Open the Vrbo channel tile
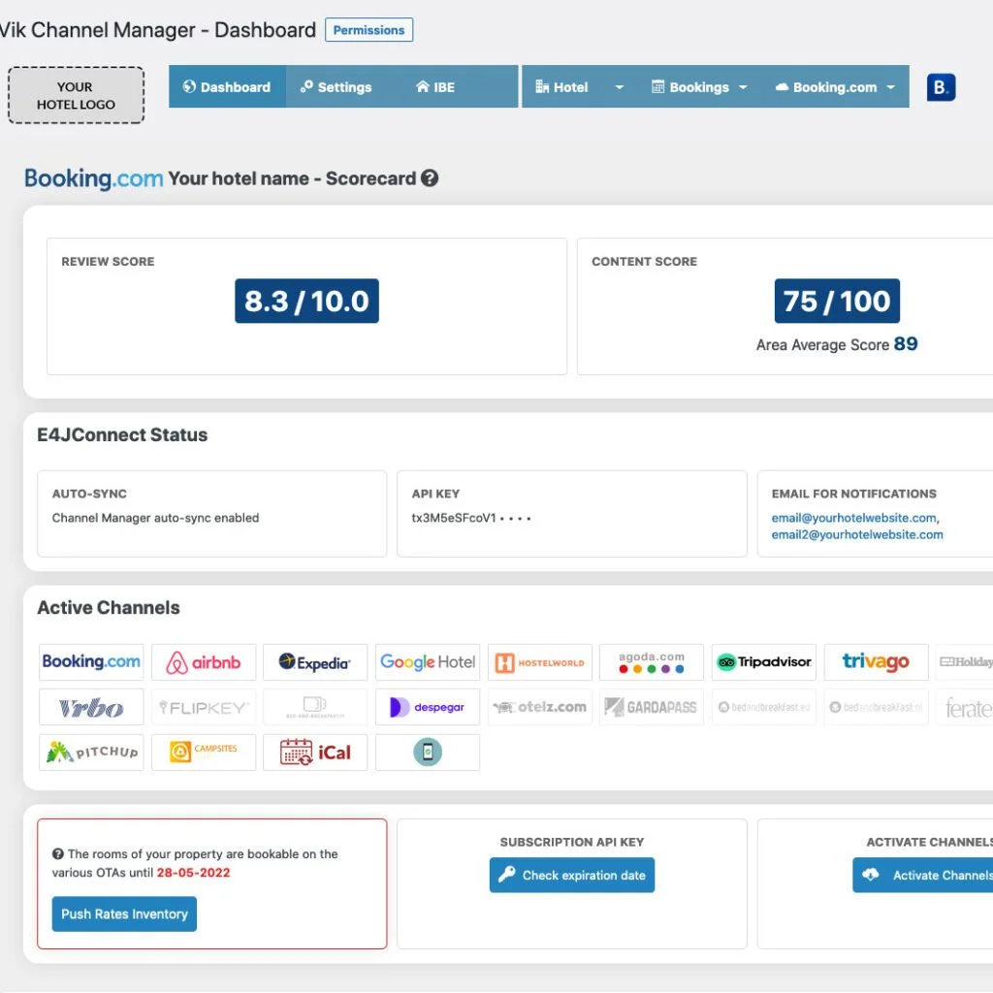The width and height of the screenshot is (993, 993). click(91, 707)
